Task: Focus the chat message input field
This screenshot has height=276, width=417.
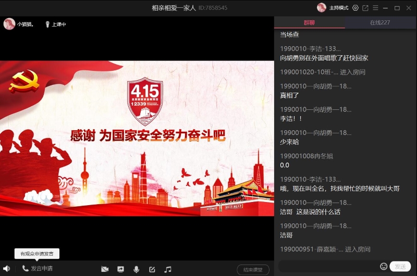Action: click(328, 266)
